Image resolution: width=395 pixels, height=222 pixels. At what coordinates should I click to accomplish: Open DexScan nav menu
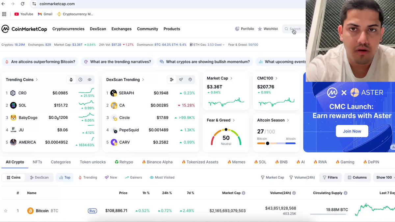pyautogui.click(x=98, y=29)
